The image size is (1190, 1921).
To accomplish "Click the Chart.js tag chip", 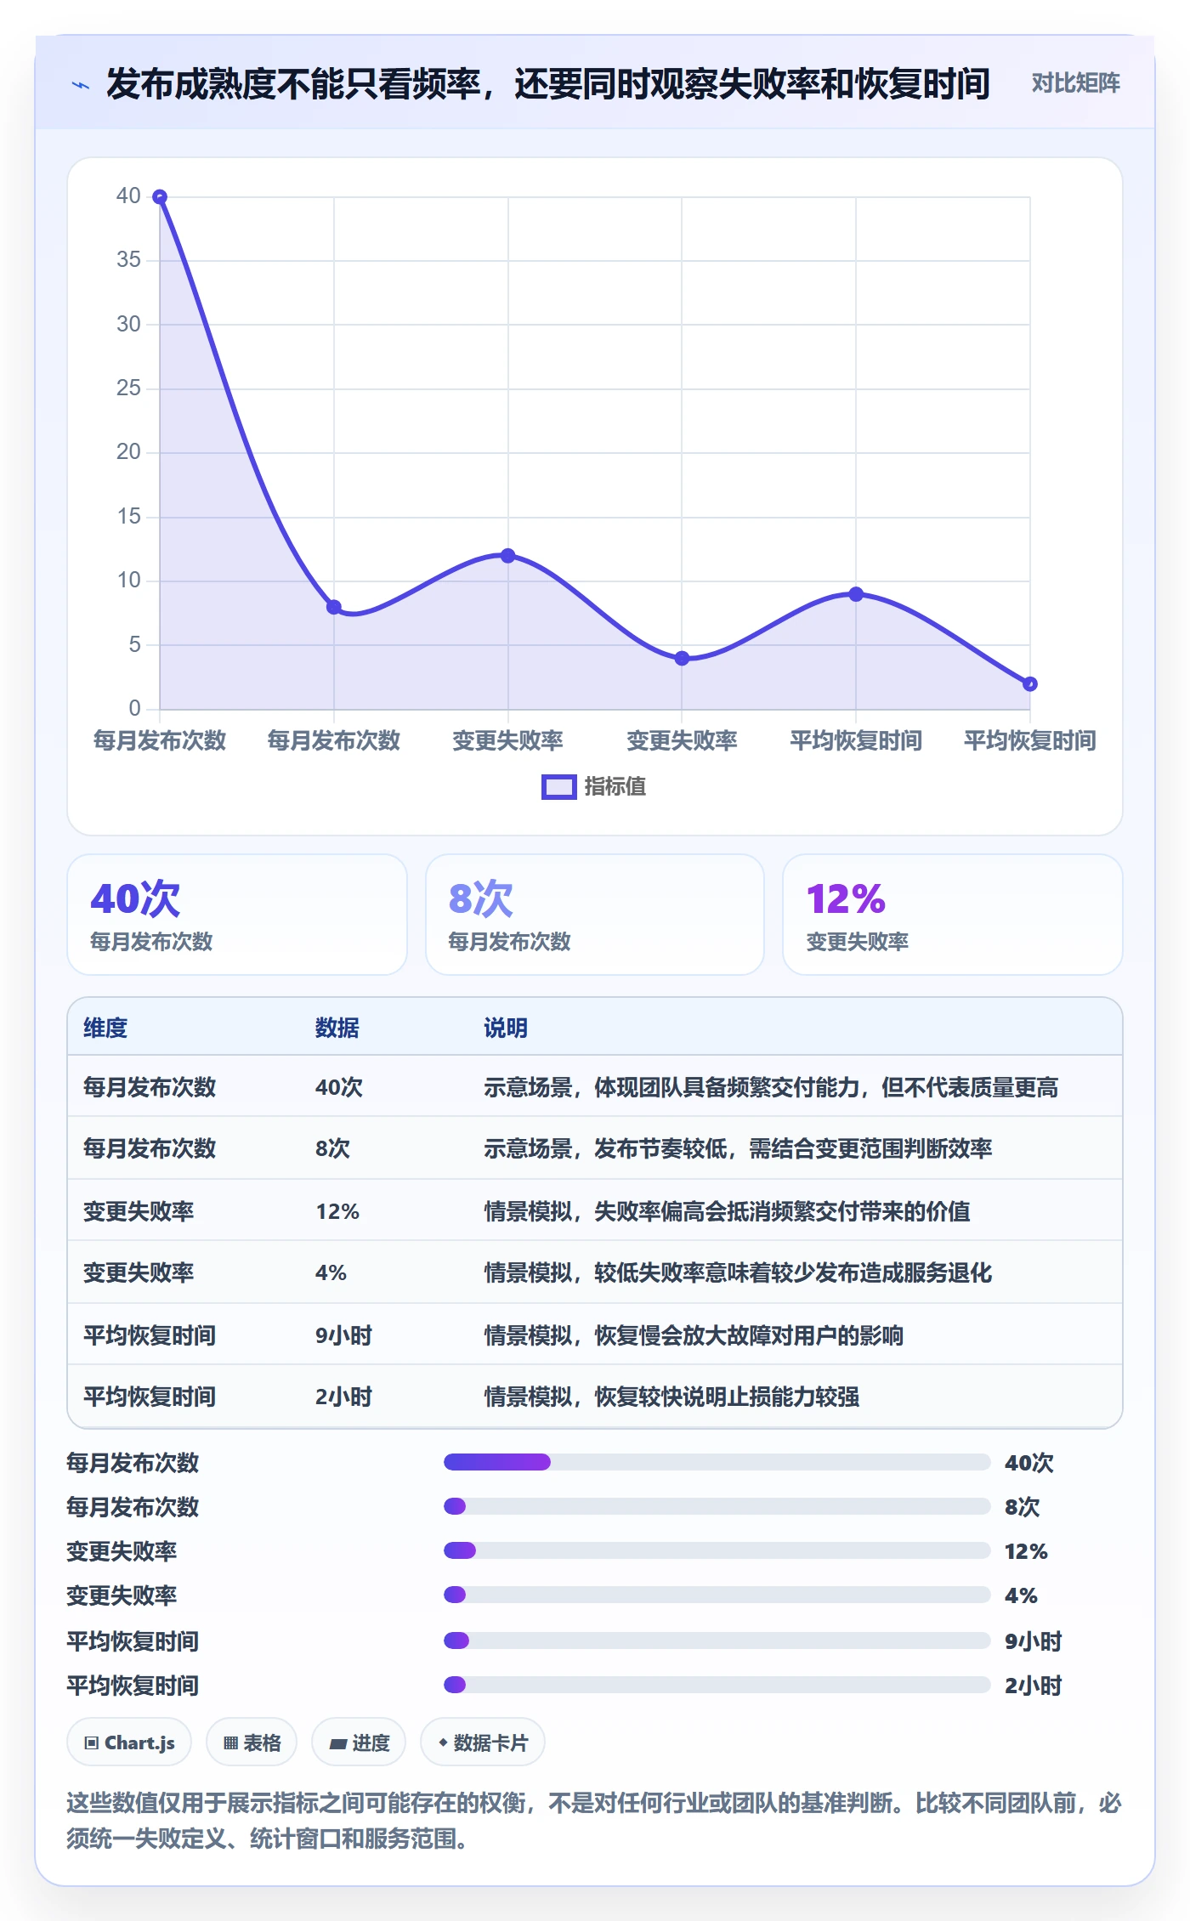I will point(129,1742).
